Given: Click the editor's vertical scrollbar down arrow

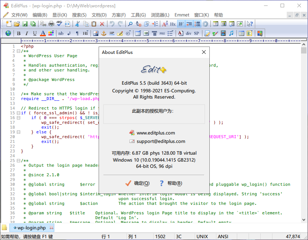Looking at the screenshot, I should [x=304, y=220].
